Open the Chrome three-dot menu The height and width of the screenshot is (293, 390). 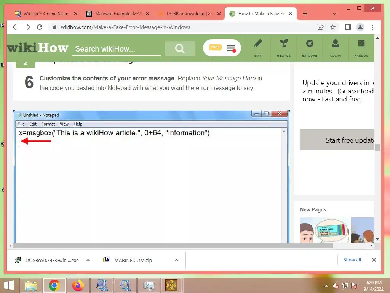[372, 27]
